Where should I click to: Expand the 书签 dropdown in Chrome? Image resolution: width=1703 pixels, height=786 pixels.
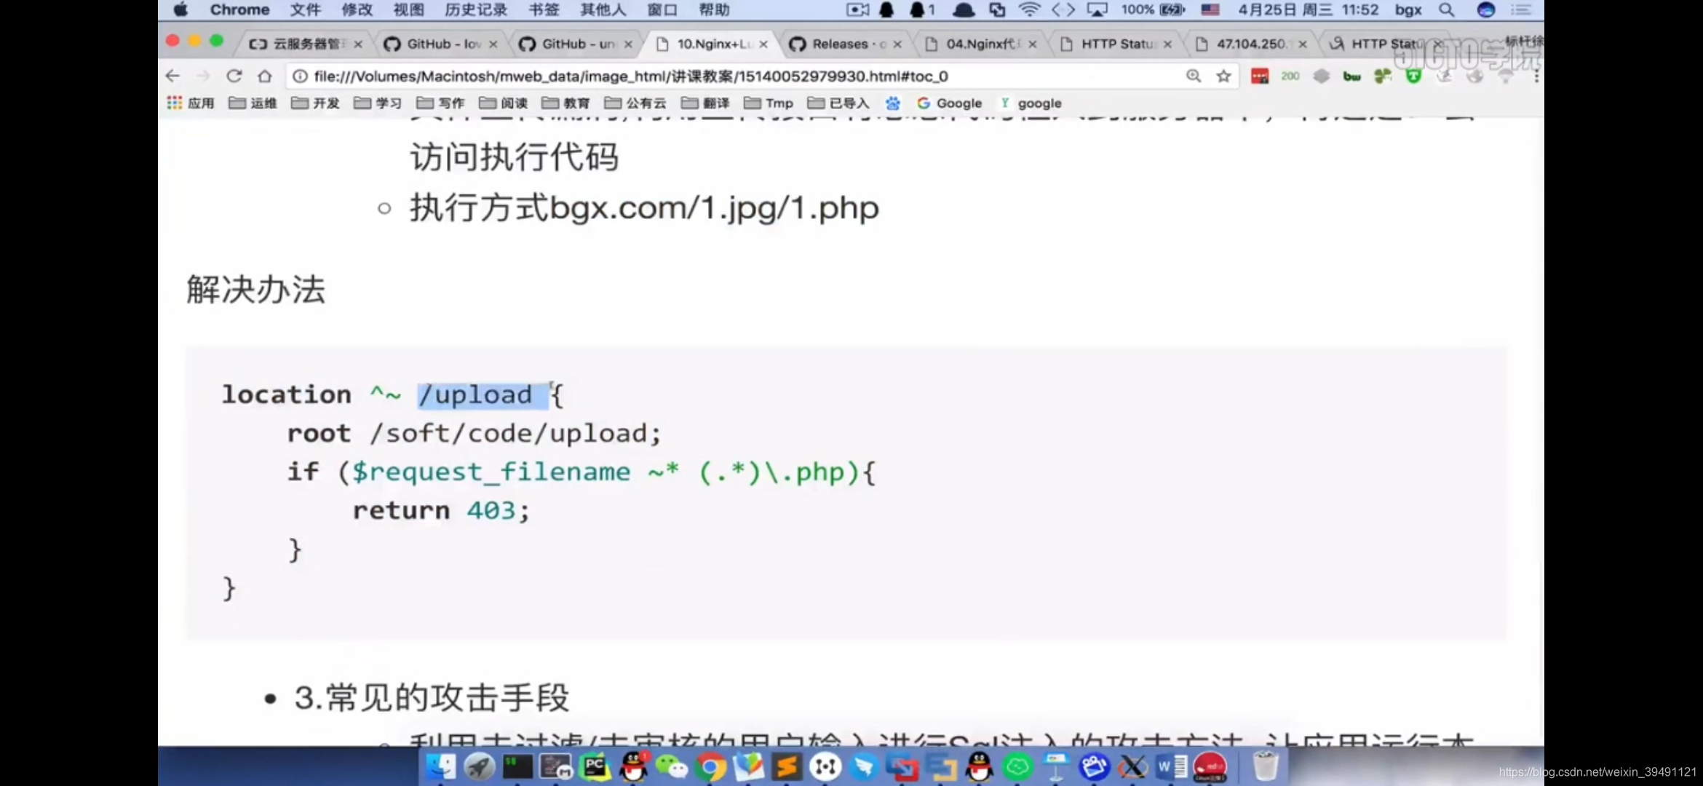click(544, 9)
